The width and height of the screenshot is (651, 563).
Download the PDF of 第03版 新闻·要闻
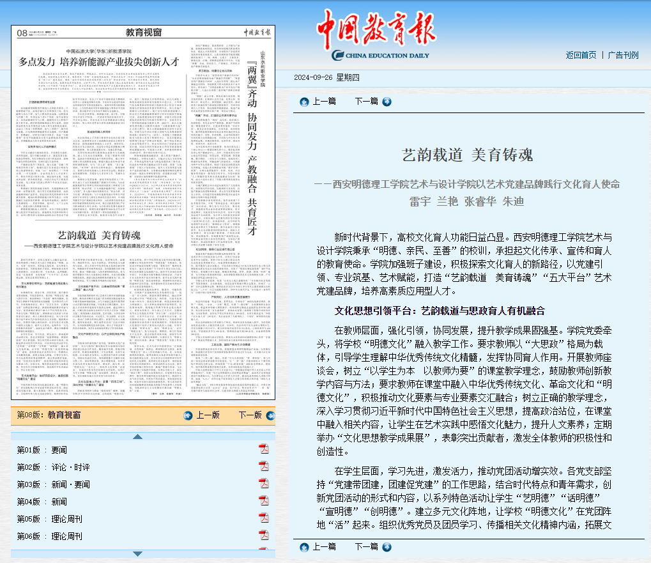263,484
